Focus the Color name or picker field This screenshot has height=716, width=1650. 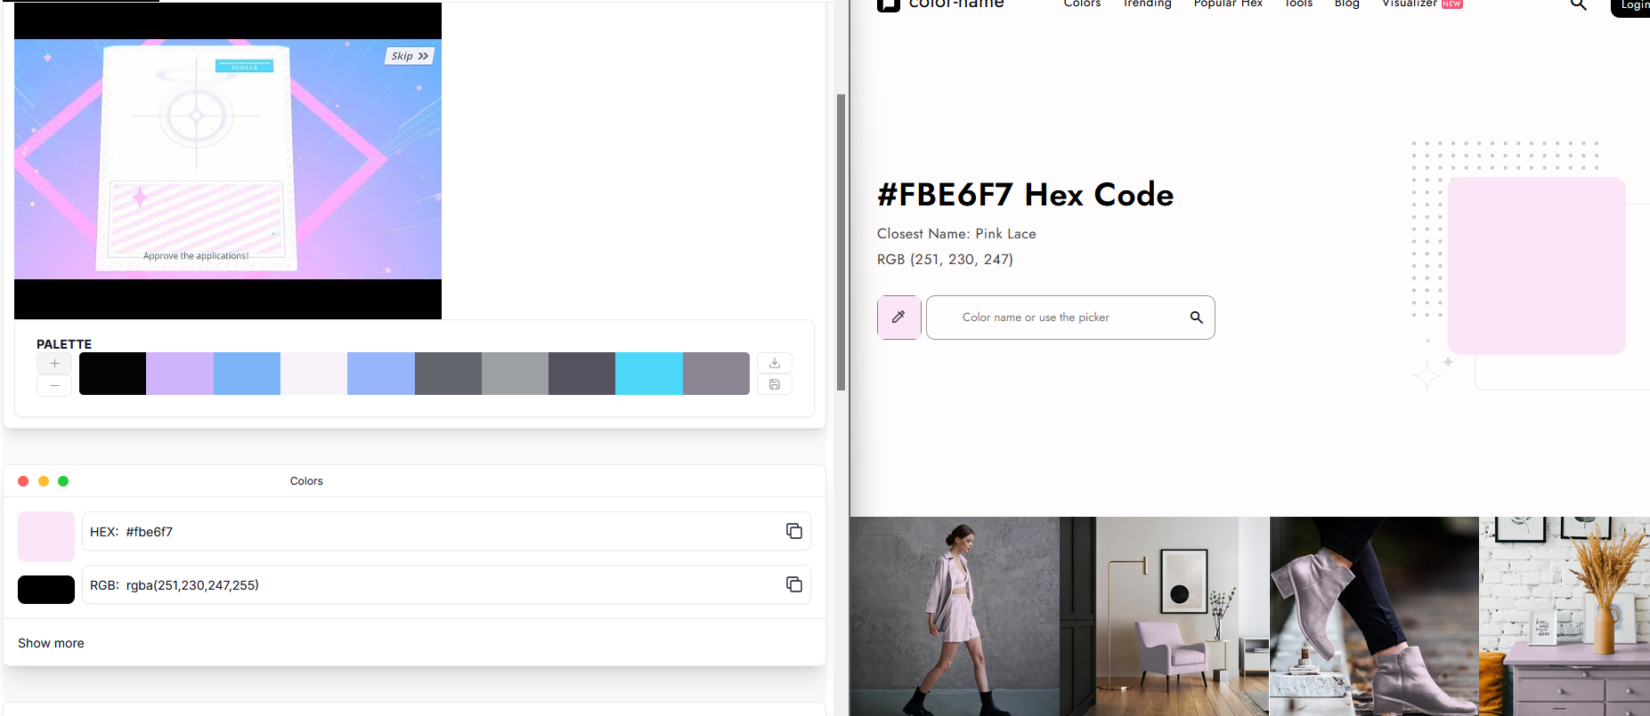point(1070,318)
